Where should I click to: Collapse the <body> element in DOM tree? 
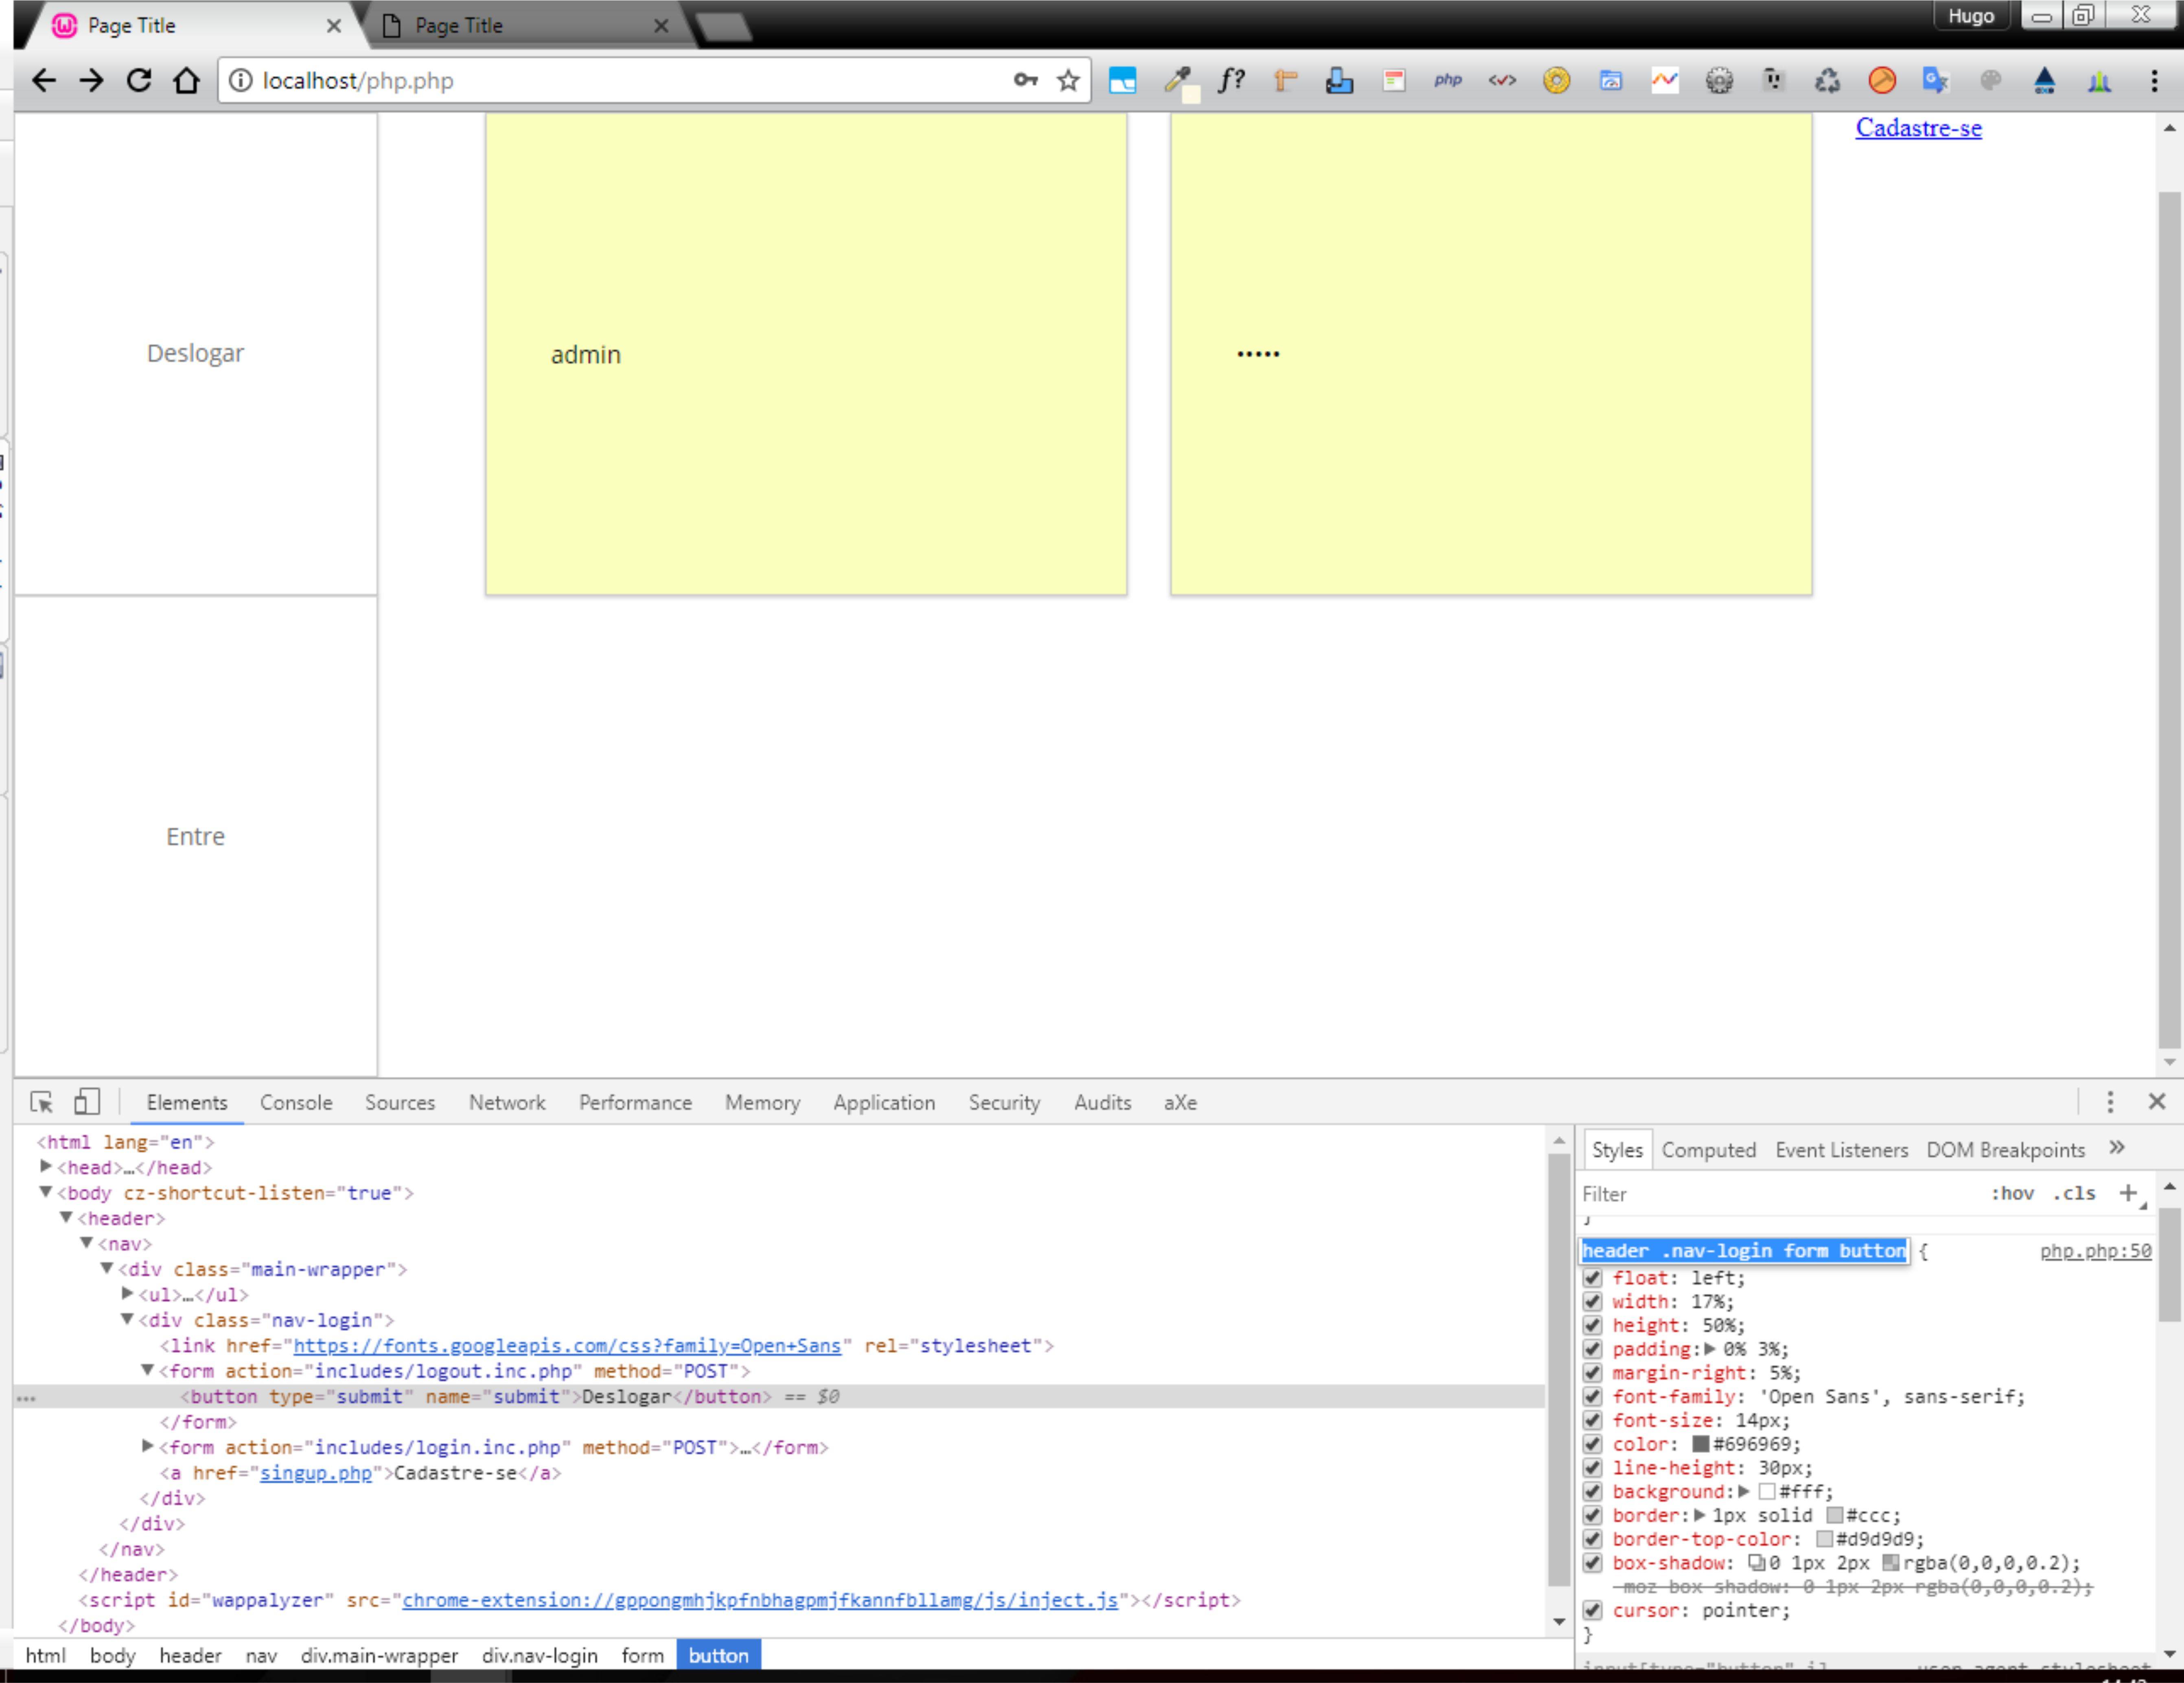(46, 1192)
